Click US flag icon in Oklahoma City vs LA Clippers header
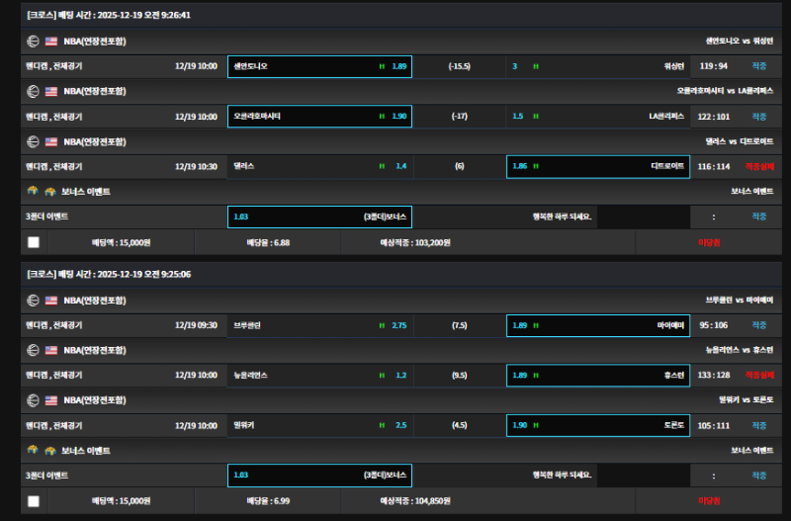Screen dimensions: 791x521 pos(50,91)
